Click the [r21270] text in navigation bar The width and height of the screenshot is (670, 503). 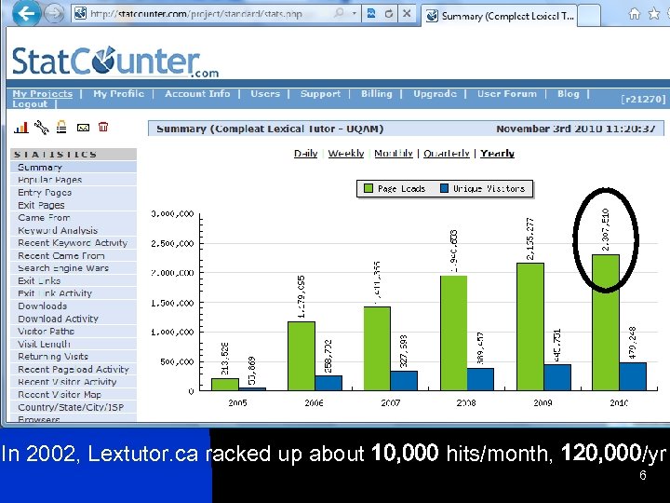click(x=643, y=99)
